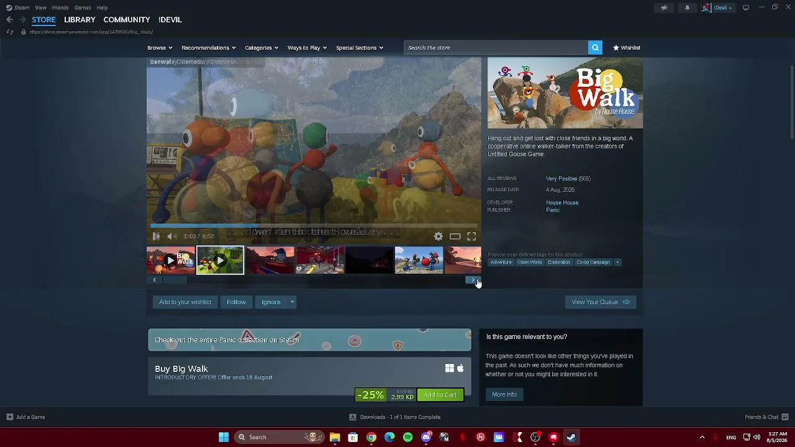Focus the Search the store field
The width and height of the screenshot is (795, 447).
(496, 48)
